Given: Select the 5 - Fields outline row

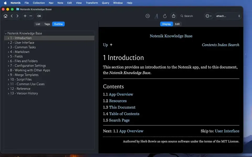Looking at the screenshot, I should tap(49, 57).
